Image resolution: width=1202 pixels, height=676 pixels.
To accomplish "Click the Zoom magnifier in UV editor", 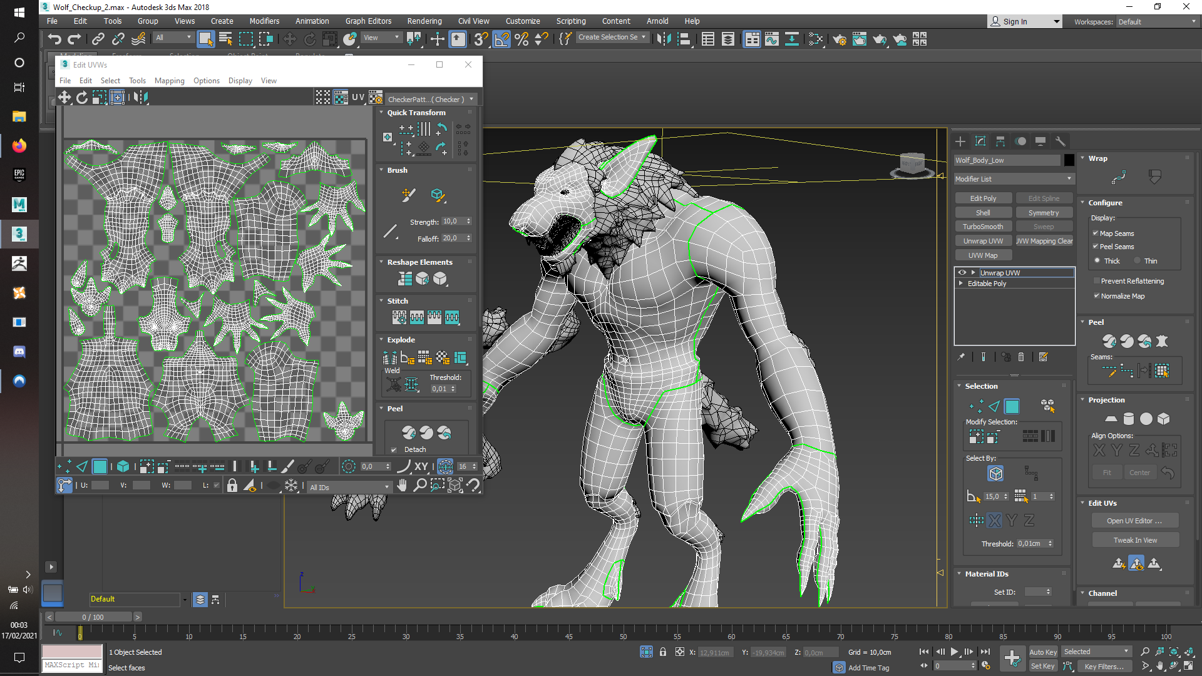I will (420, 485).
